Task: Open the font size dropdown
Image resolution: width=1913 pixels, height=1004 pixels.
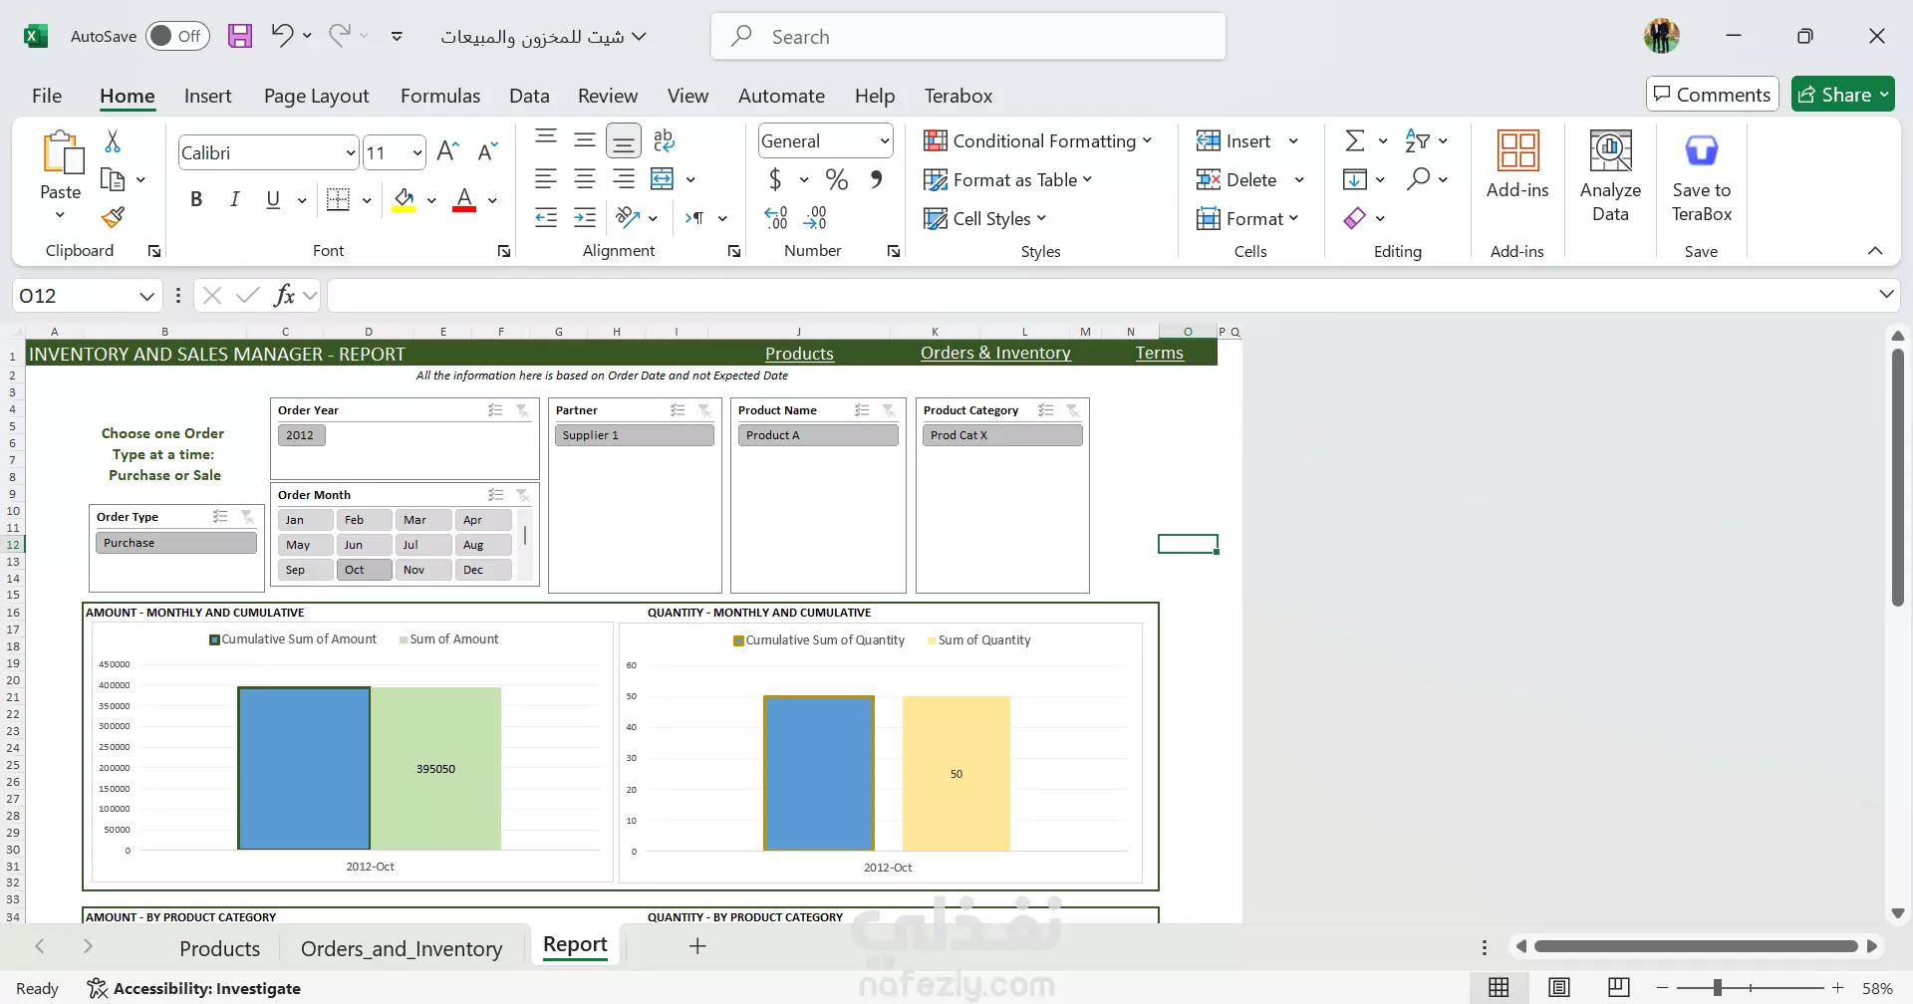Action: [x=417, y=152]
